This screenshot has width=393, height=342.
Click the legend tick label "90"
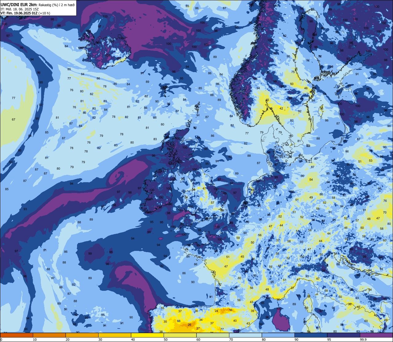[297, 340]
